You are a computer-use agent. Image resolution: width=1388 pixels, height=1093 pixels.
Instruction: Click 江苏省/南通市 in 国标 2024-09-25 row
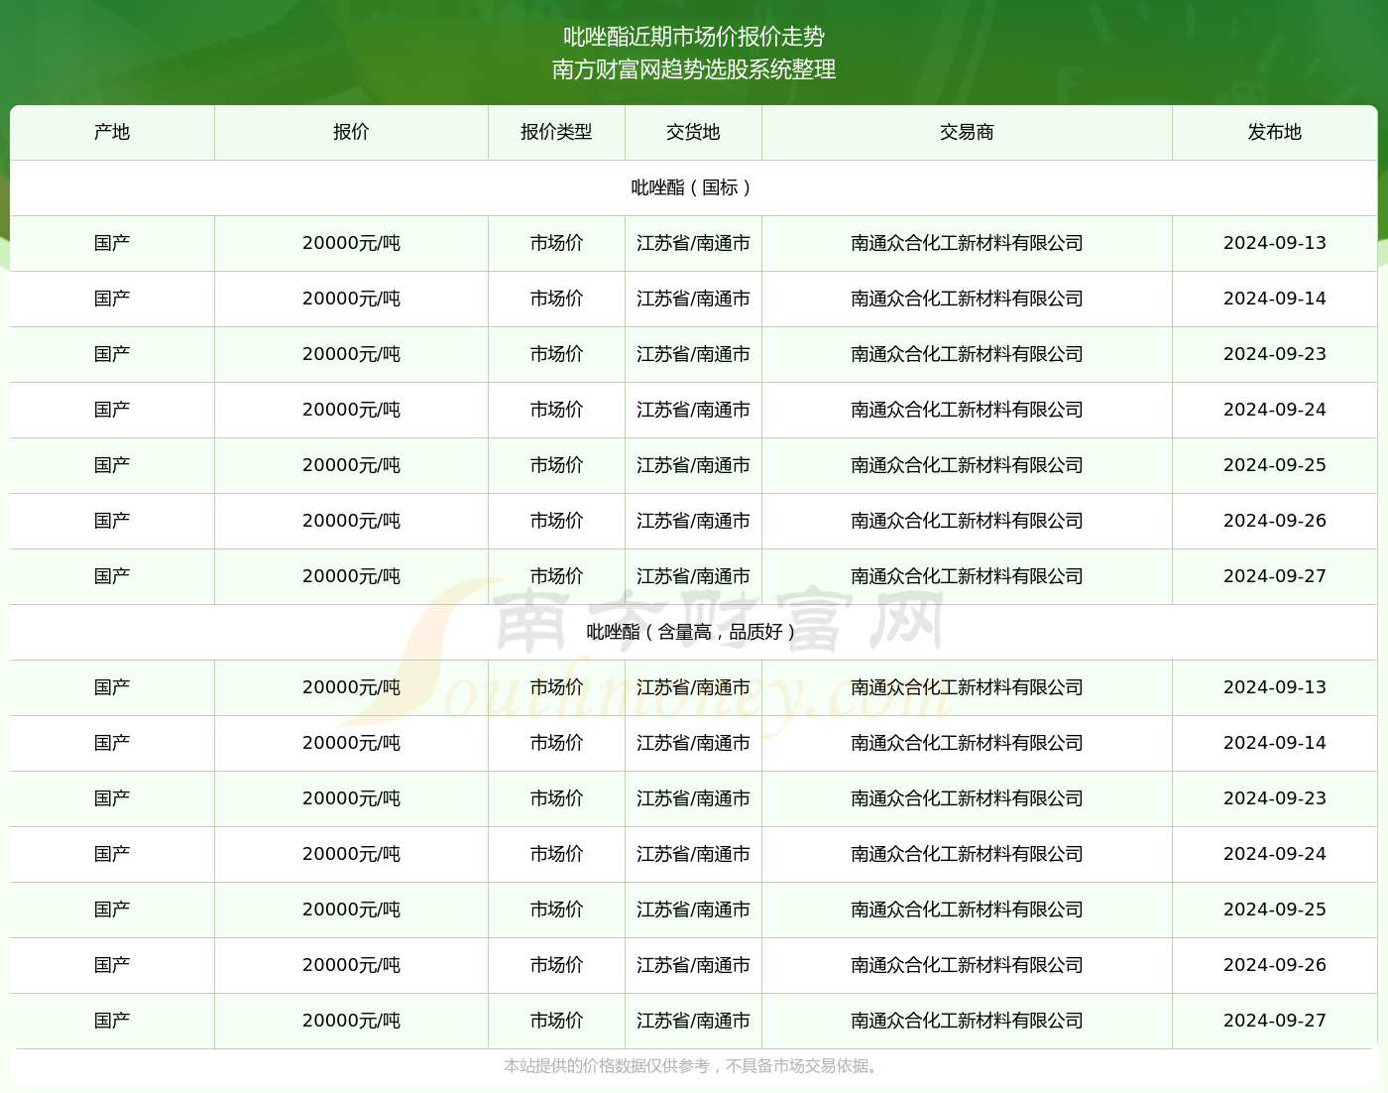point(693,465)
